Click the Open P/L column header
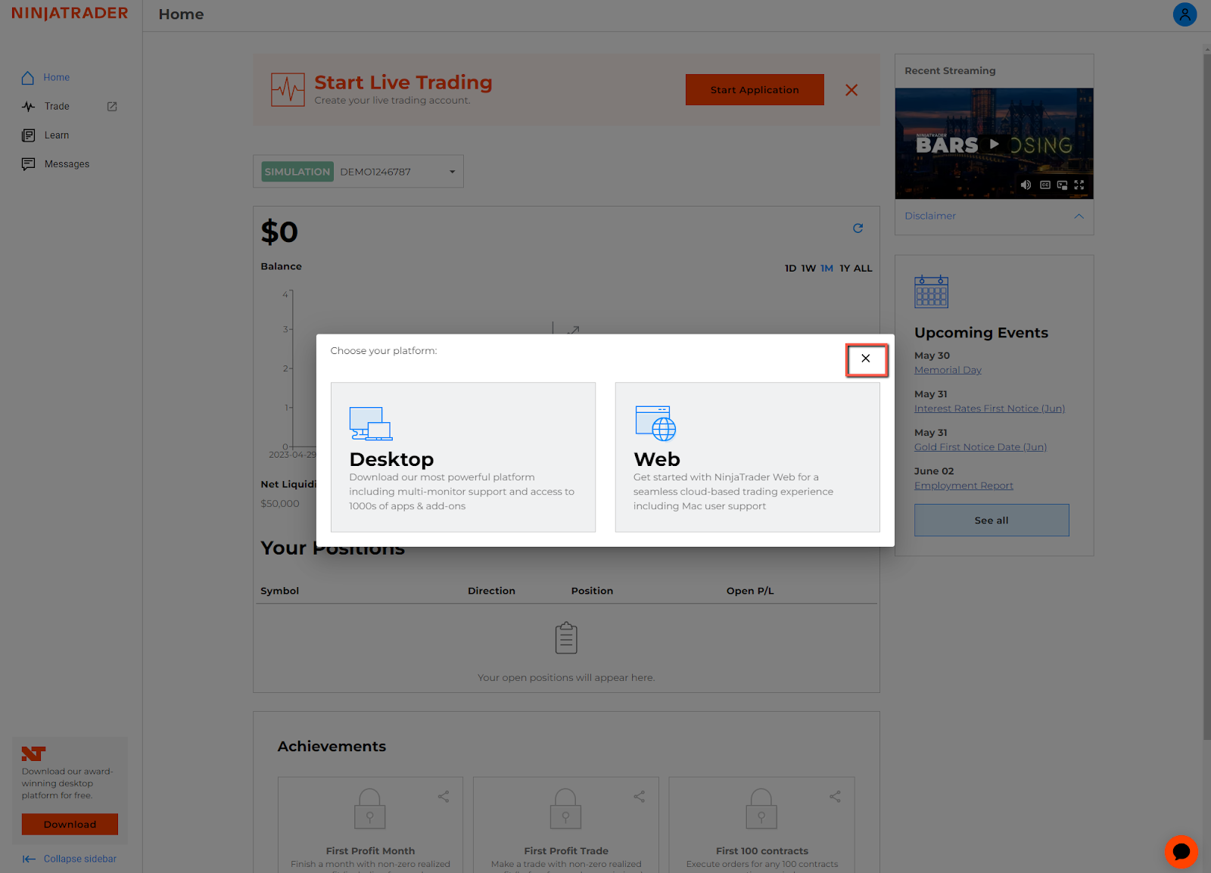 point(750,591)
